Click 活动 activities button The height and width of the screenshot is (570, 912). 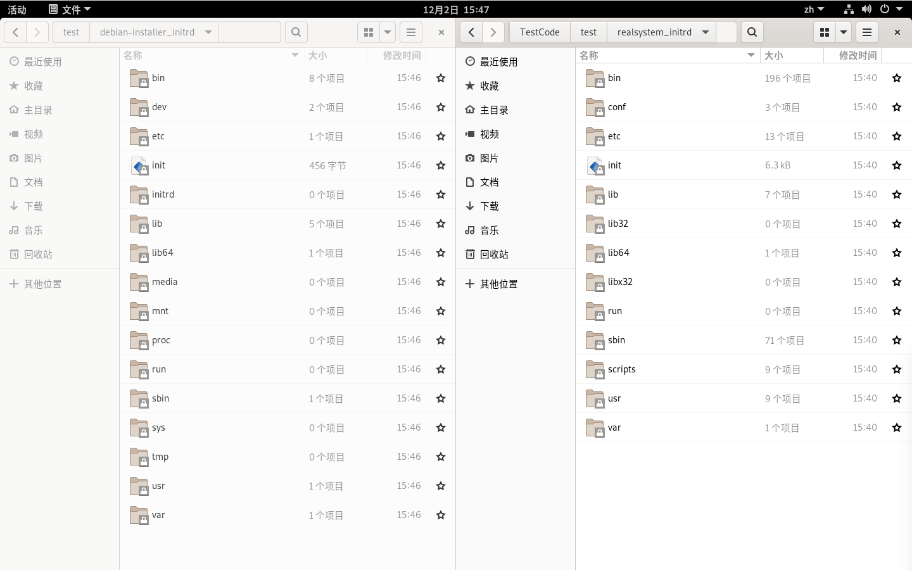(17, 9)
